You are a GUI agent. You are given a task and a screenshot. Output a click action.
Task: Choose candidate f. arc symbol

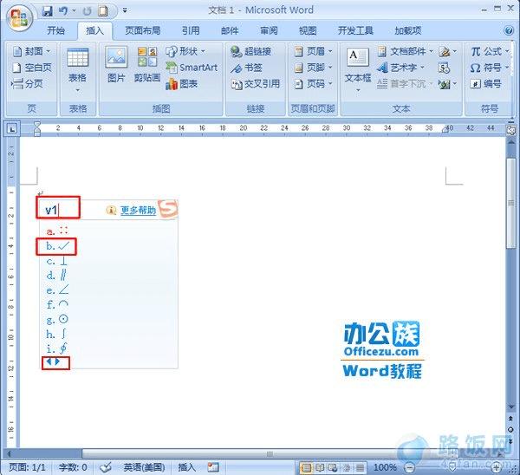[57, 304]
